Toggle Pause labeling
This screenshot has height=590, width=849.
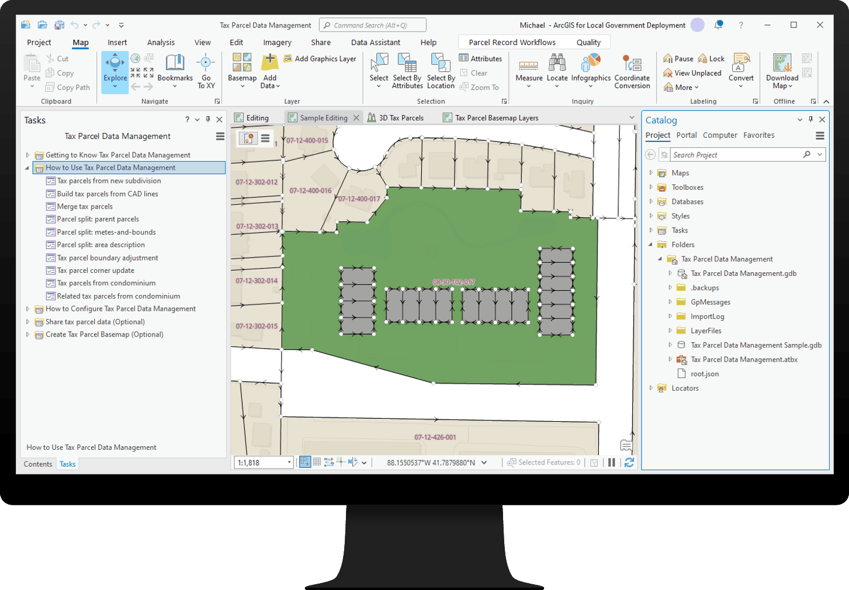pyautogui.click(x=678, y=58)
